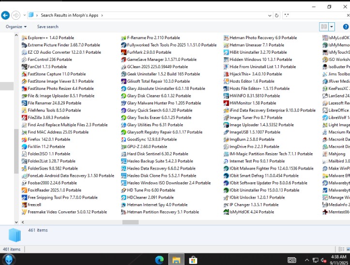The image size is (350, 265).
Task: Select Freemake Video Converter 5.0.0.12 Portable
Action: tap(64, 212)
